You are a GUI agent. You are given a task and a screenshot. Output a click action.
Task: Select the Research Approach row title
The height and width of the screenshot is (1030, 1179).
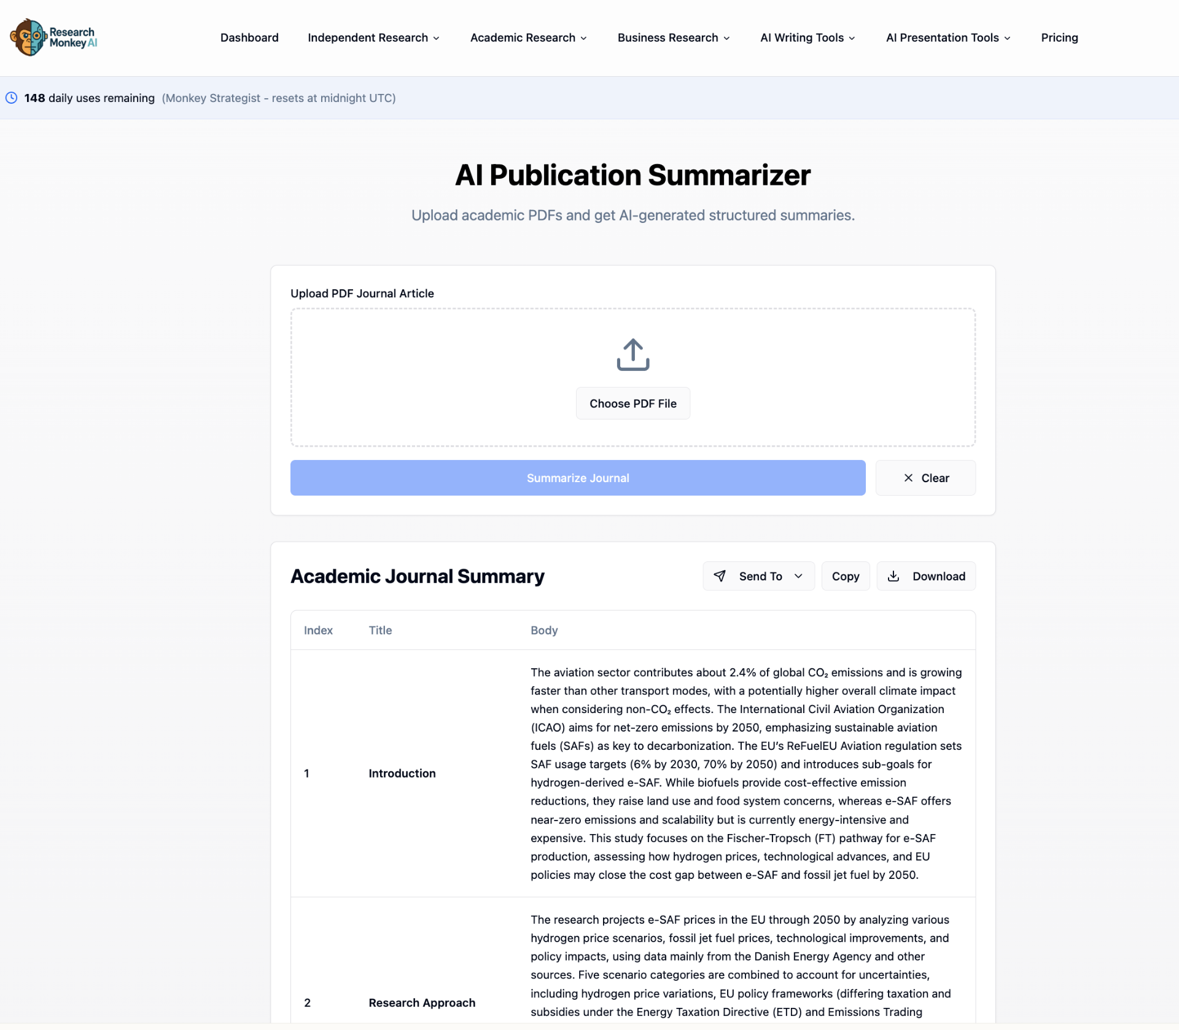[x=422, y=1002]
